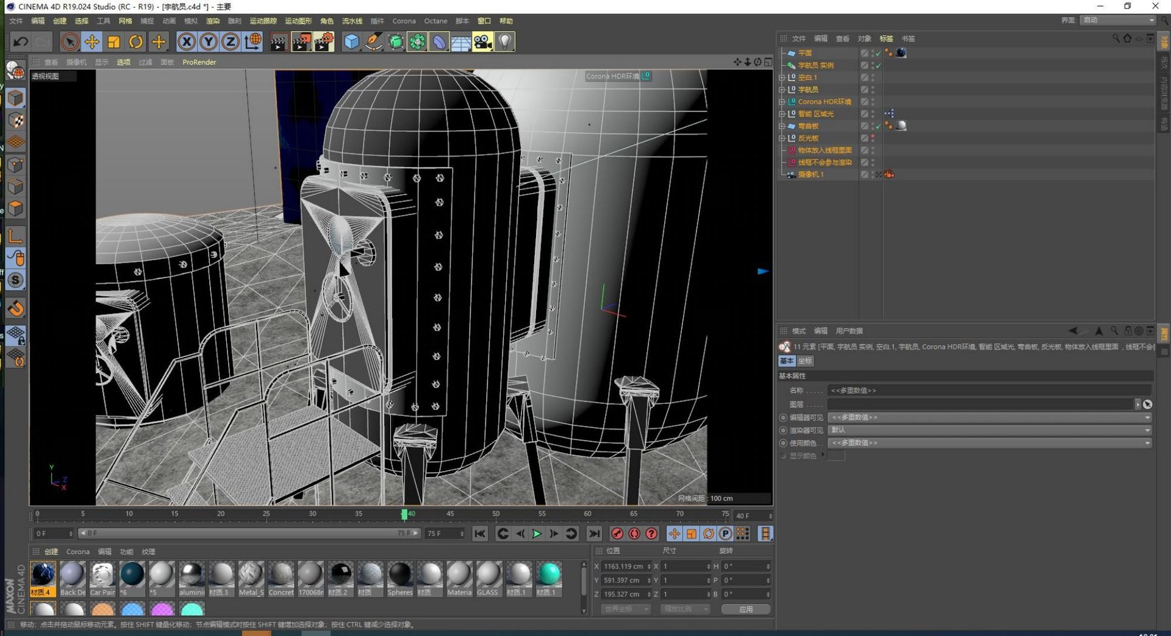The image size is (1171, 636).
Task: Expand the 空白.1 null object
Action: tap(782, 77)
